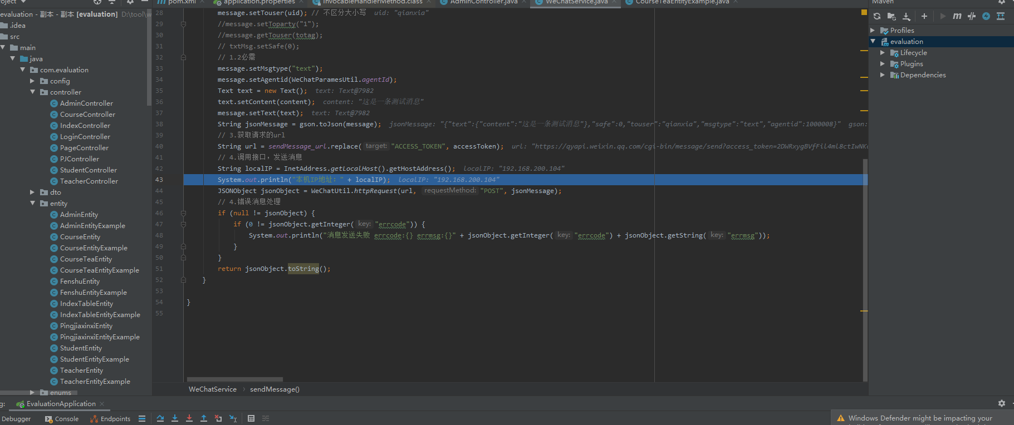Click debugger layout settings lines icon

coord(142,418)
